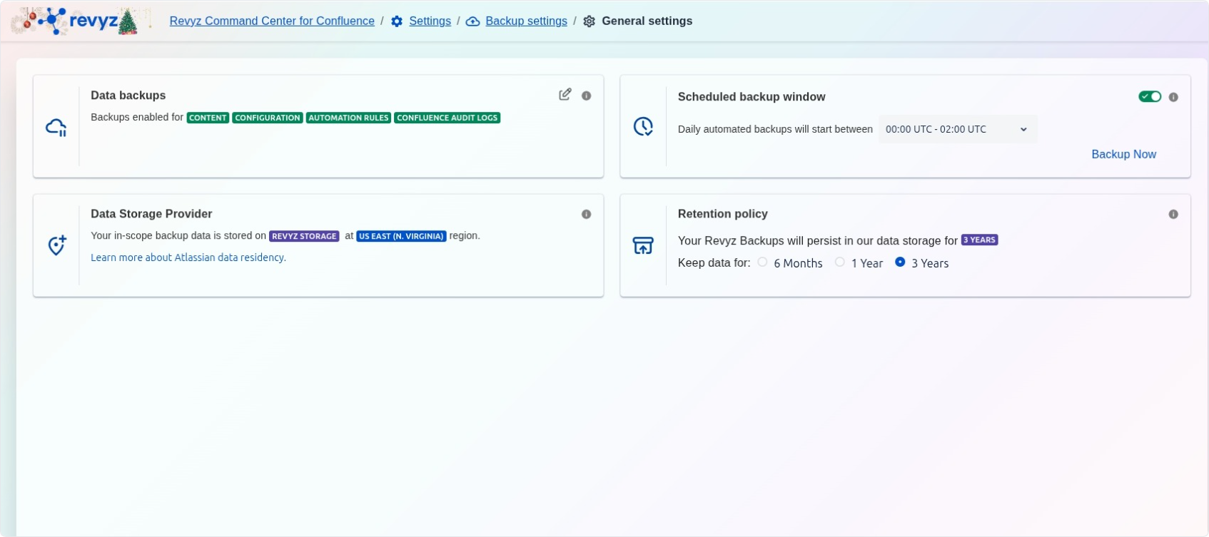Select the 6 Months retention option
Image resolution: width=1209 pixels, height=537 pixels.
762,262
